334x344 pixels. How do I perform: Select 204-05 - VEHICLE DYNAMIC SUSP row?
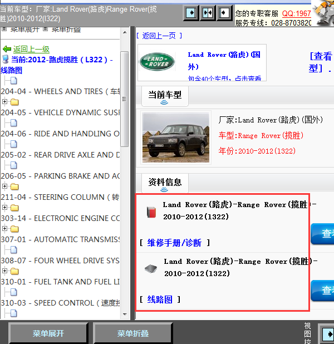pos(60,112)
